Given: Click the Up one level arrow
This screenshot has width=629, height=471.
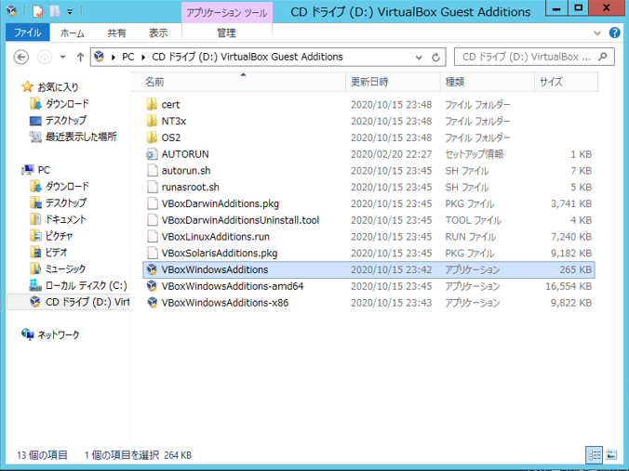Looking at the screenshot, I should coord(81,57).
